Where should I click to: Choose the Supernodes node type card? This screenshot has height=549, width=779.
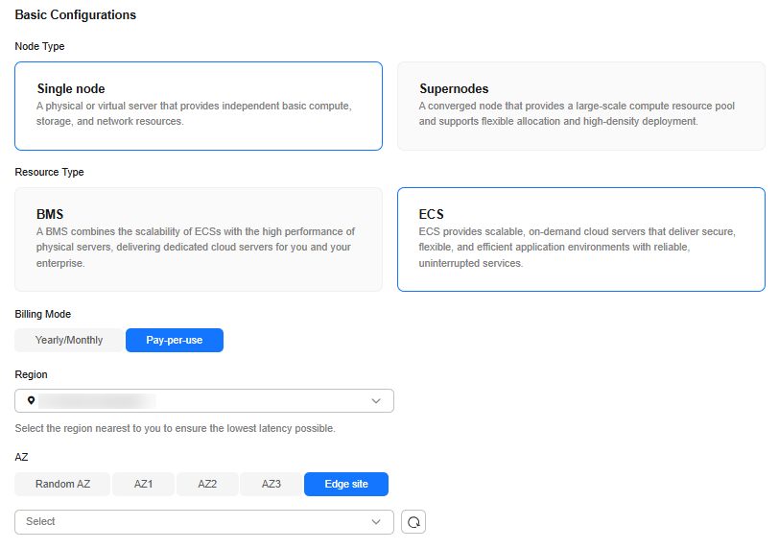[581, 106]
